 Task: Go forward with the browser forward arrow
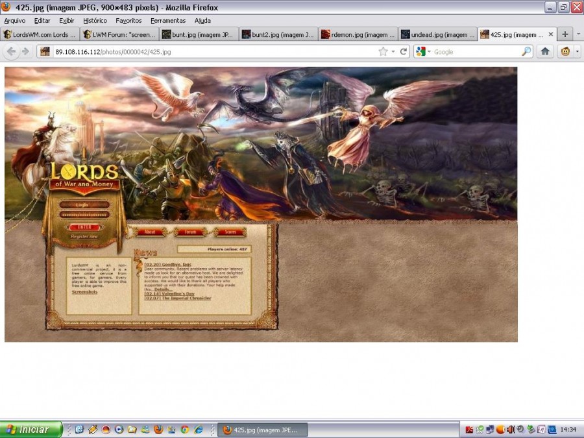click(25, 51)
